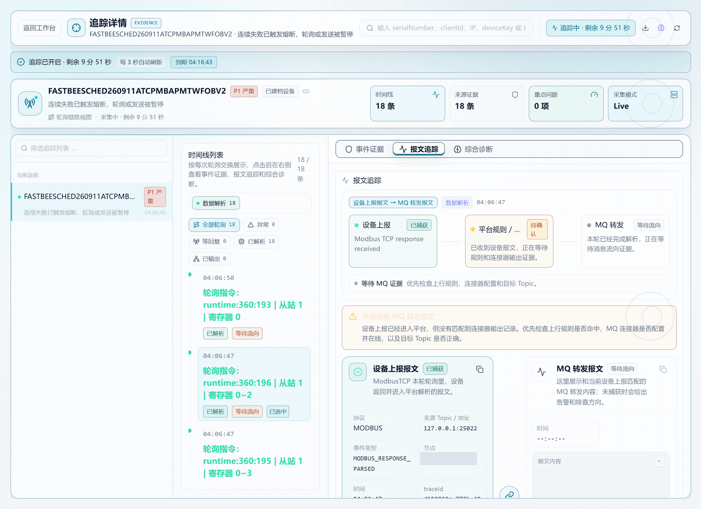Filter timeline by 异常 0
This screenshot has width=701, height=509.
(x=261, y=225)
